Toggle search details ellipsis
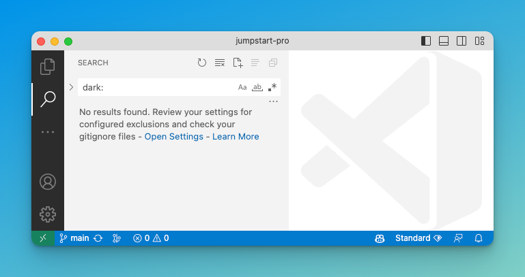525x277 pixels. (x=273, y=101)
